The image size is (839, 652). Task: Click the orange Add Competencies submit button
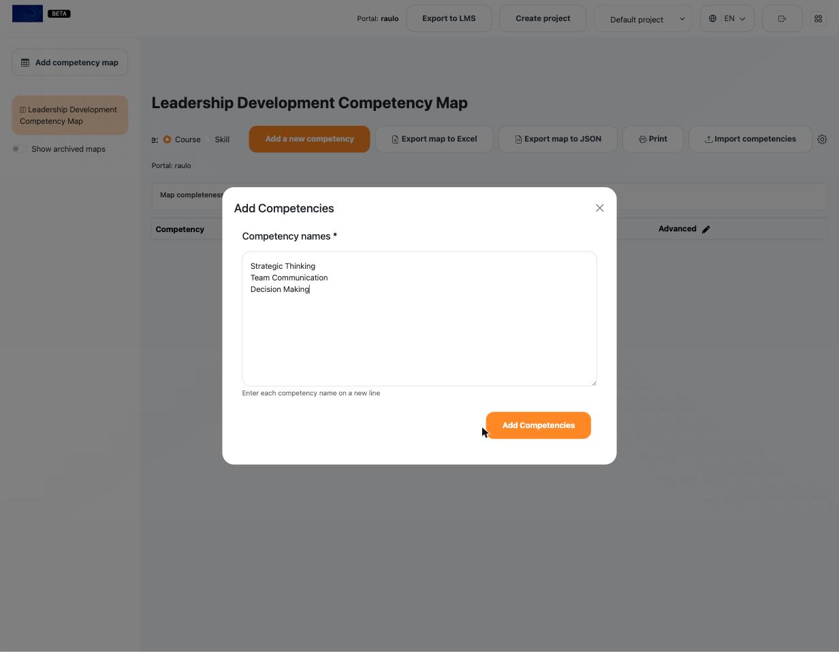538,425
